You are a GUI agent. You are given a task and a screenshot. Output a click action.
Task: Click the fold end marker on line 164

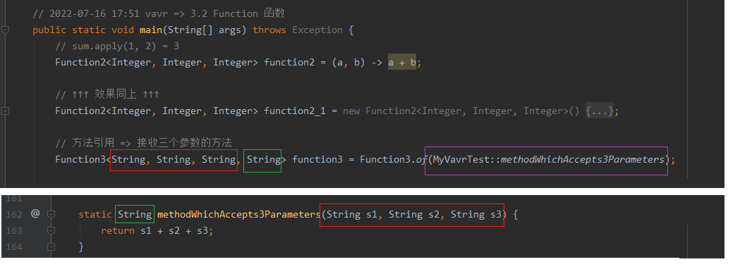(x=51, y=246)
